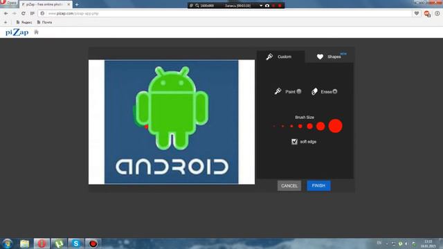
Task: Click the Erase eraser icon
Action: click(x=314, y=91)
